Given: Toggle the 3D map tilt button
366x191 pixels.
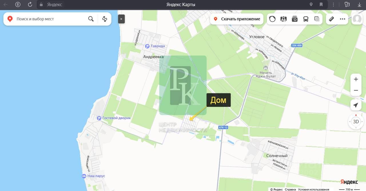Looking at the screenshot, I should (x=356, y=121).
